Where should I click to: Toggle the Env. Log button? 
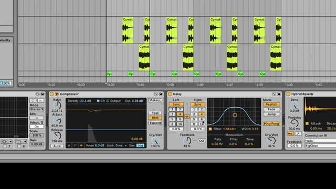click(x=140, y=145)
